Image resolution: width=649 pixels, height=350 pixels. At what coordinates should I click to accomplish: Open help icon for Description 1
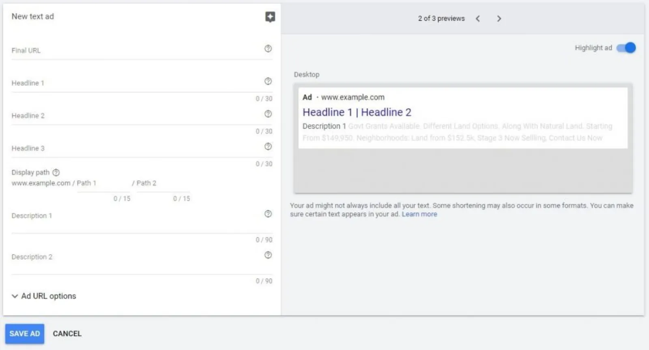click(268, 214)
